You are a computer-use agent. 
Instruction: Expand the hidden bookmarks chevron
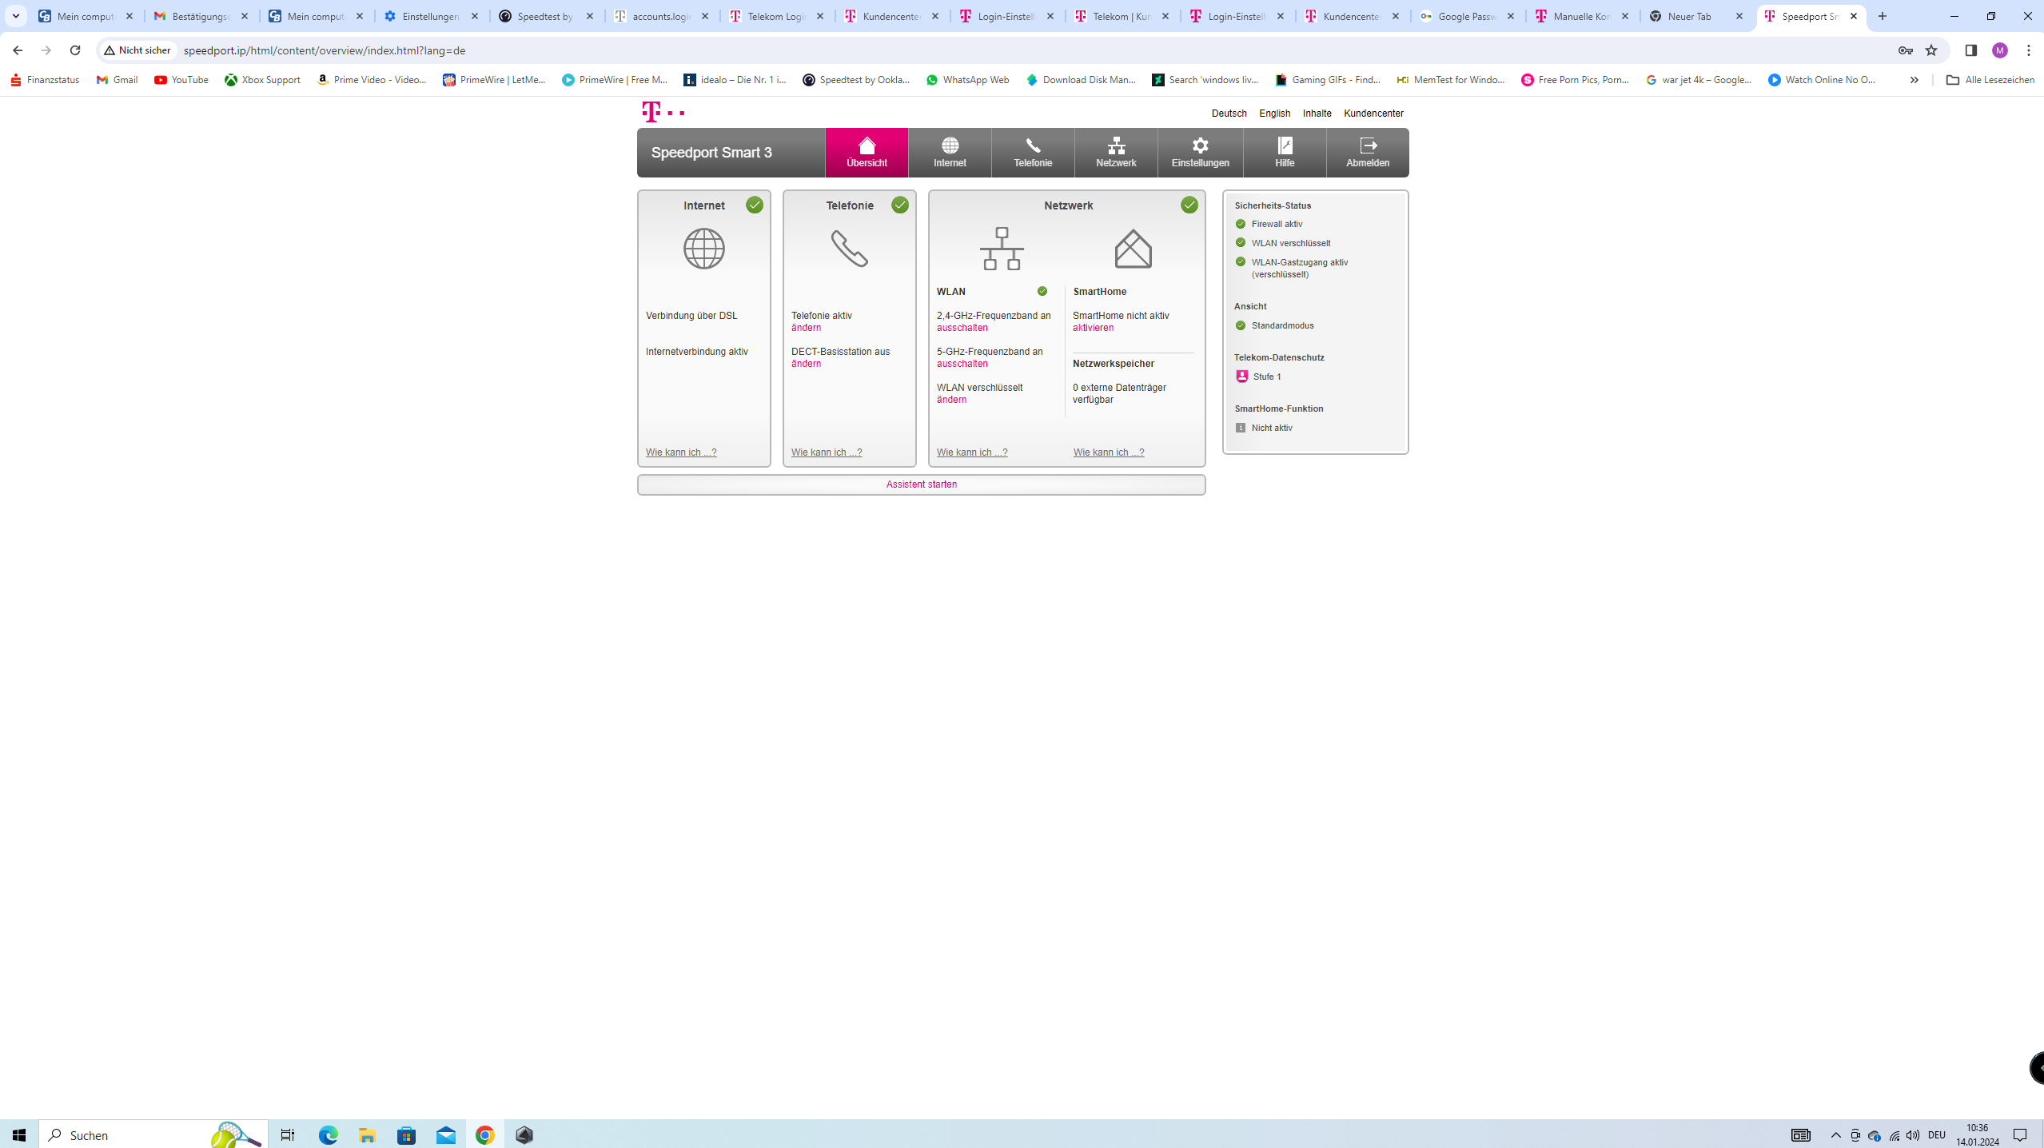point(1914,80)
